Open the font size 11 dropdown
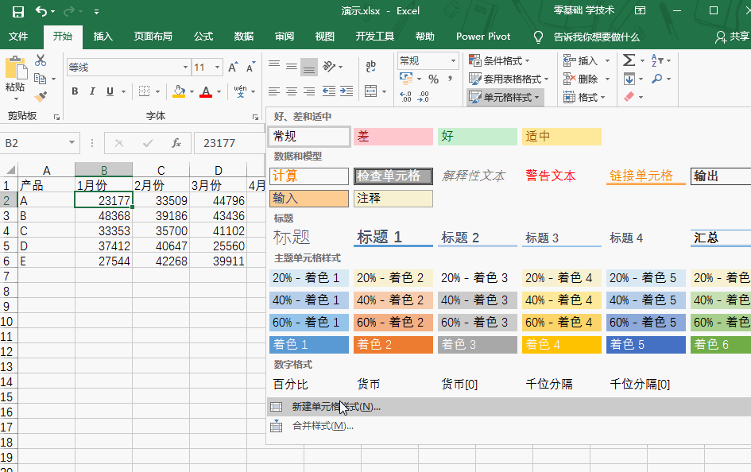The height and width of the screenshot is (472, 751). tap(218, 68)
